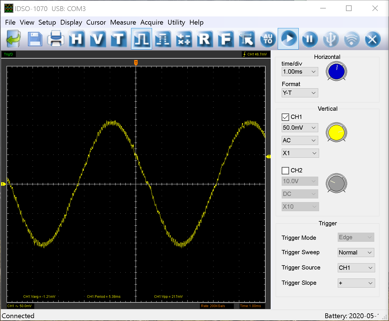389x321 pixels.
Task: Click the Pause acquisition button
Action: coord(310,39)
